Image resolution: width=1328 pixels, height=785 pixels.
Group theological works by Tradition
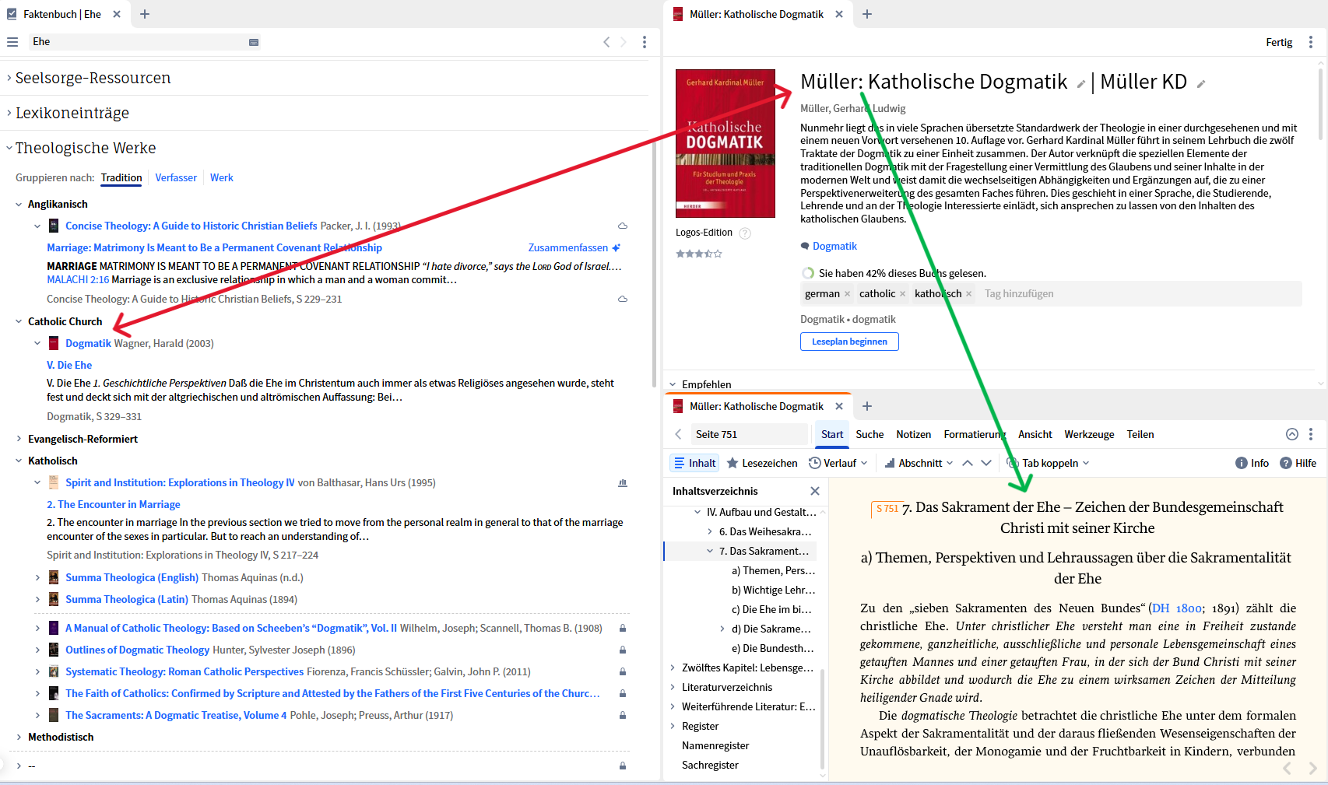tap(121, 177)
